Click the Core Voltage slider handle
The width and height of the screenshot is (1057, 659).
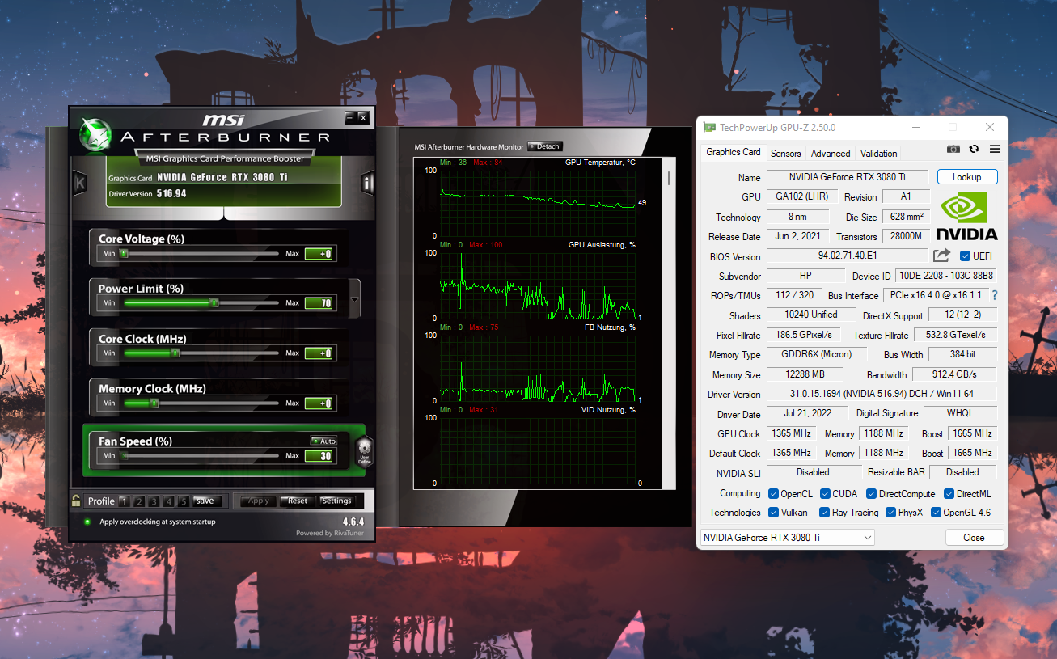click(x=124, y=254)
